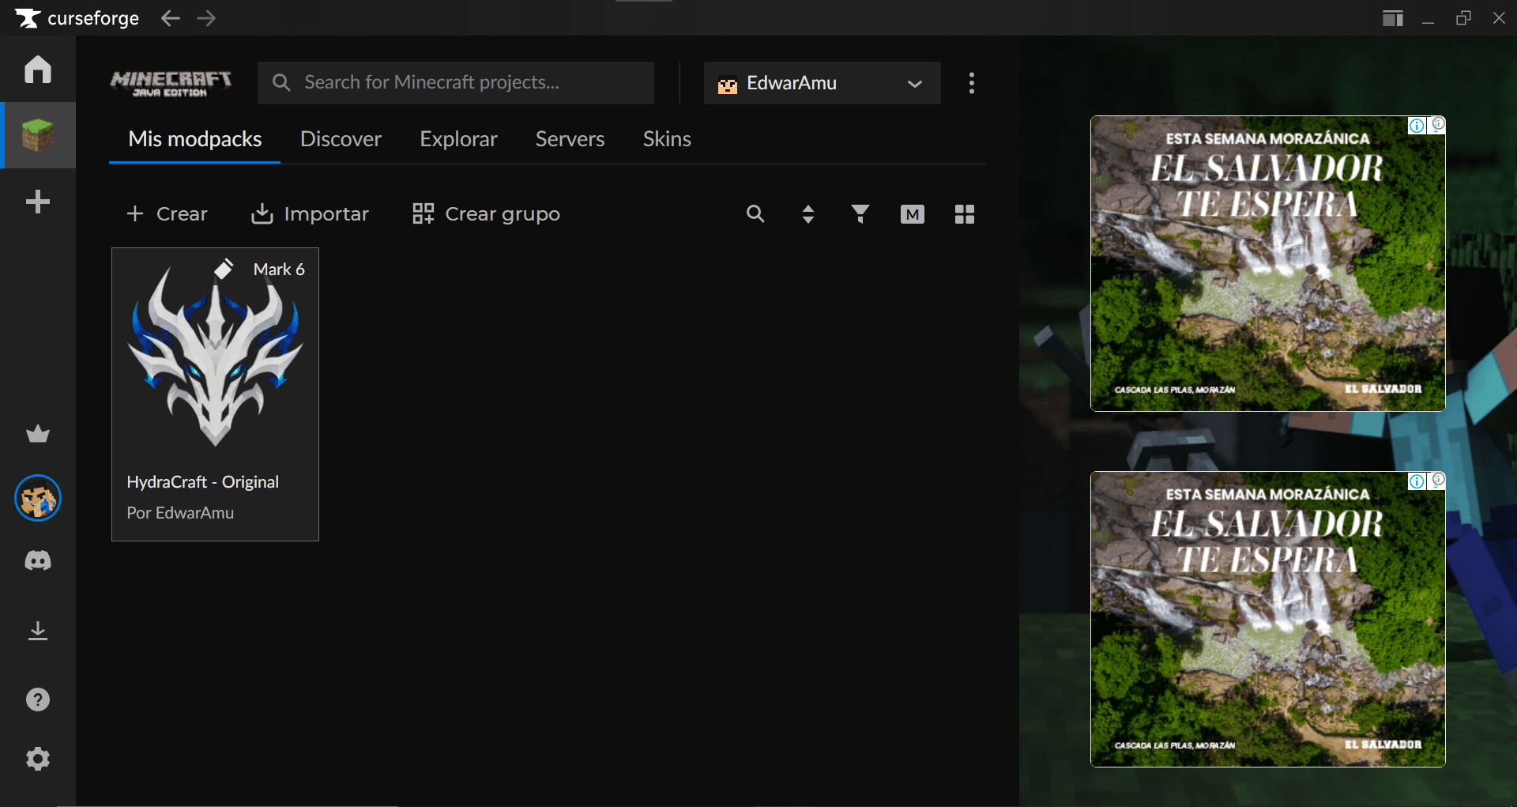This screenshot has height=807, width=1517.
Task: Add a new game with plus icon
Action: [x=38, y=202]
